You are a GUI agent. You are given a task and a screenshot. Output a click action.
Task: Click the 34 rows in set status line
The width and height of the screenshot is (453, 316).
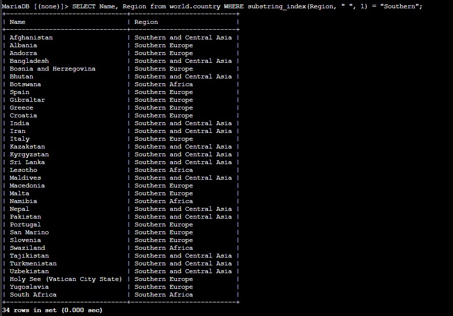pos(51,310)
